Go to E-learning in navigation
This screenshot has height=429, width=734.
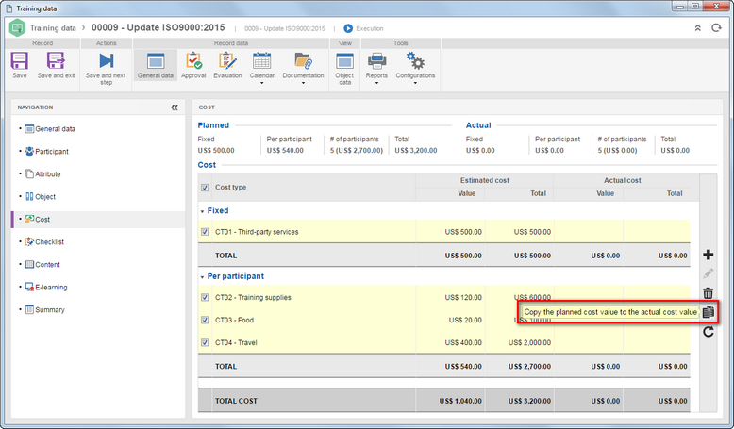point(46,287)
